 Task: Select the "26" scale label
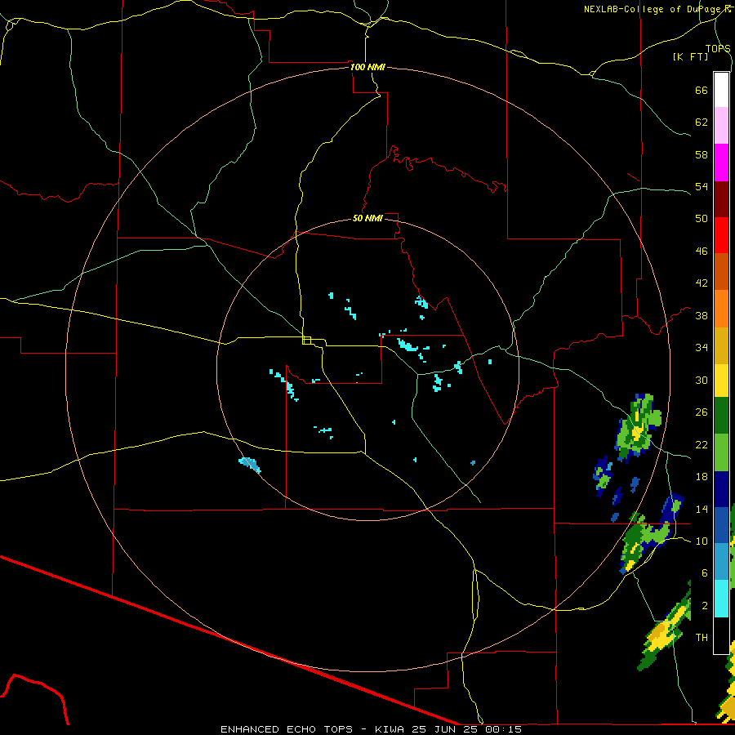[x=702, y=412]
